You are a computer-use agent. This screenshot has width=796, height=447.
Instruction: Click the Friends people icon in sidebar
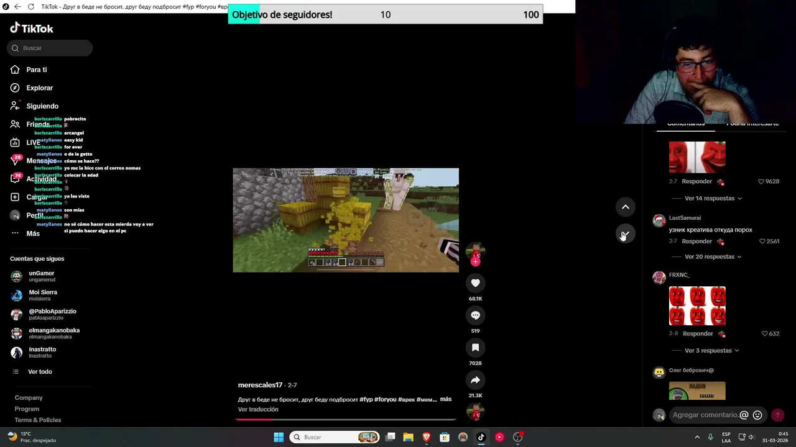[x=15, y=124]
